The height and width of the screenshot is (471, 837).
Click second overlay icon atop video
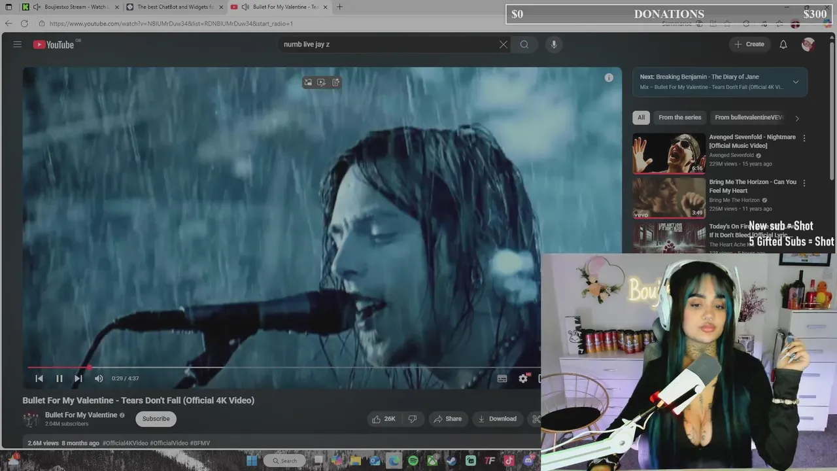(321, 82)
